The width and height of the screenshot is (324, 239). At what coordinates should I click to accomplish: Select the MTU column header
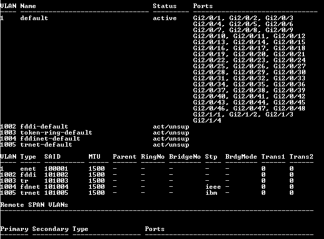pos(94,157)
